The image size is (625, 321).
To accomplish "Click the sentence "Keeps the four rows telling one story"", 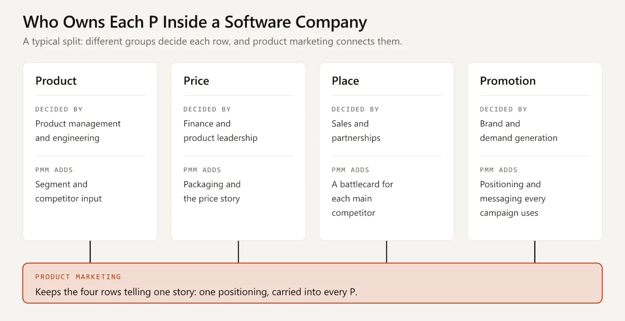I will [x=196, y=292].
